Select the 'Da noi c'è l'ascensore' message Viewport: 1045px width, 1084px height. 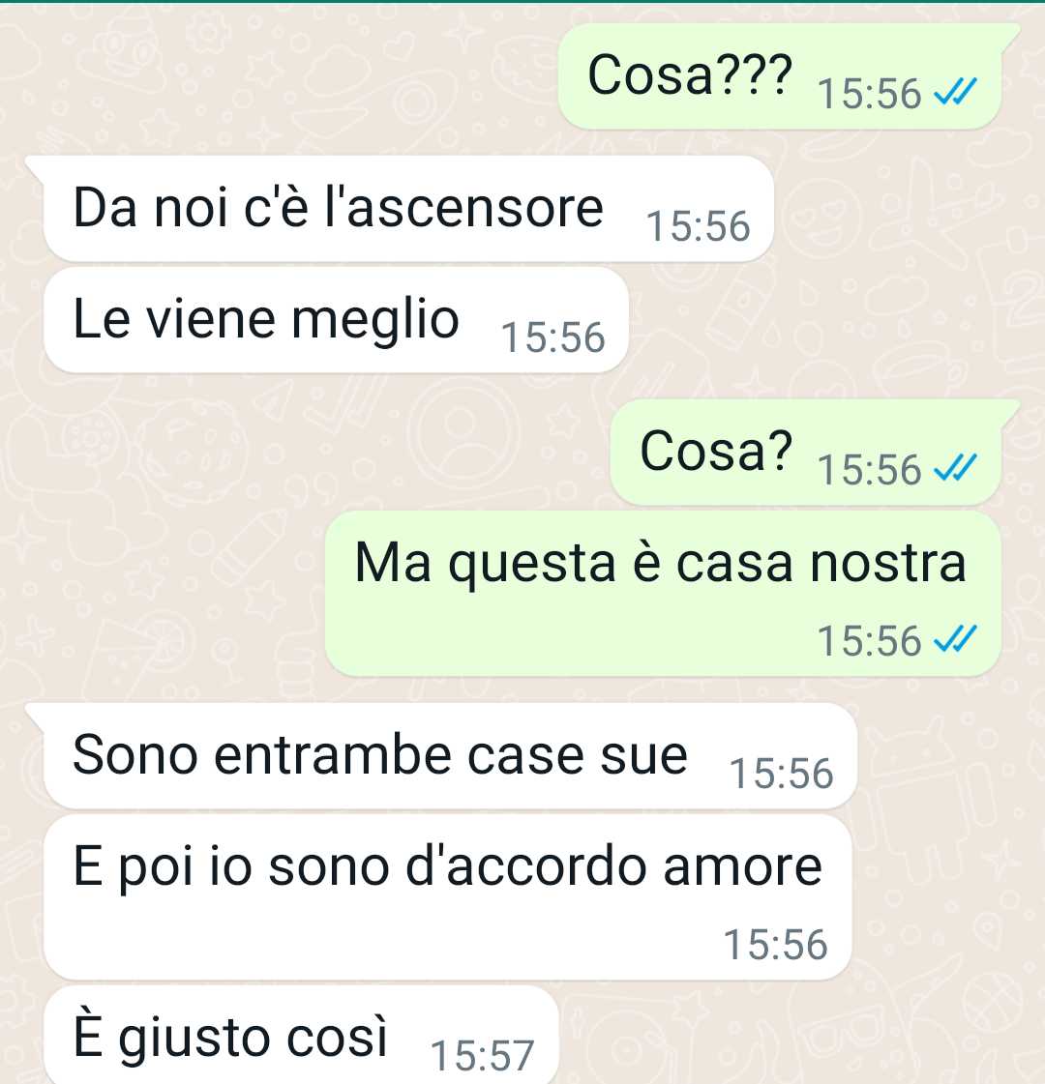point(408,209)
